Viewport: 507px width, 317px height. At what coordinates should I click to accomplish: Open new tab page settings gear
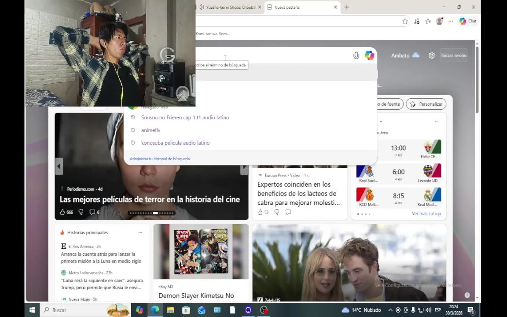coord(432,55)
